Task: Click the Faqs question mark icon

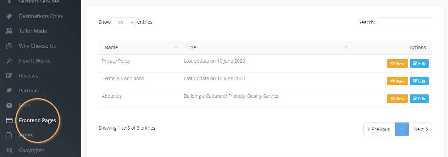Action: tap(9, 106)
